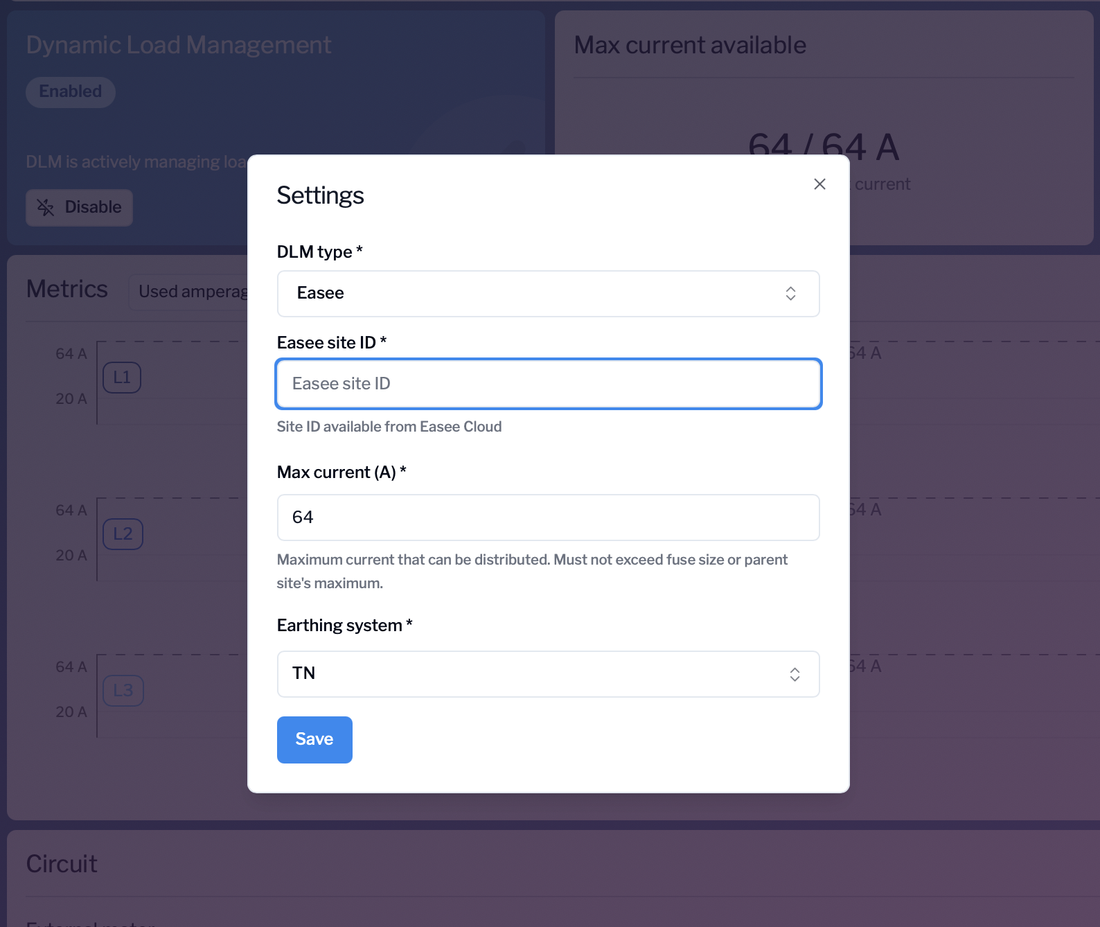Toggle the L1 phase series
The image size is (1100, 927).
pos(122,378)
